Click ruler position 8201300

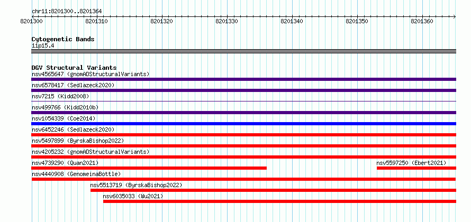(x=32, y=22)
